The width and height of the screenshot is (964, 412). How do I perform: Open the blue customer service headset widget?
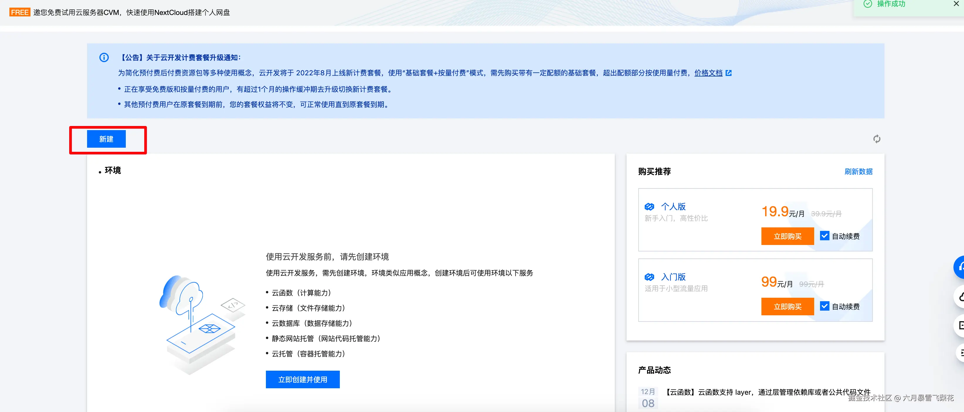pyautogui.click(x=960, y=267)
